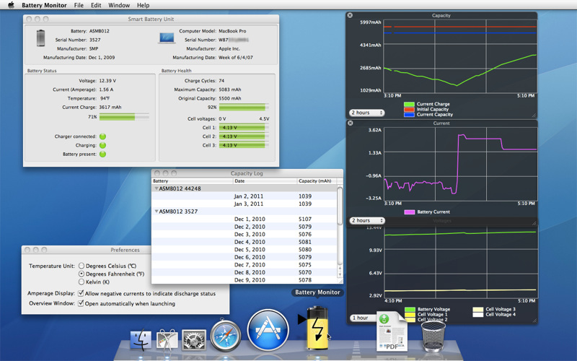Sort Capacity Log by Battery column

click(x=192, y=181)
